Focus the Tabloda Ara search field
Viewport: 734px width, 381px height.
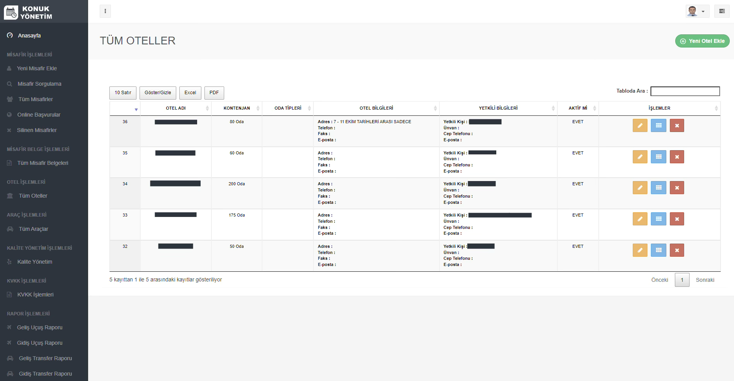(685, 91)
